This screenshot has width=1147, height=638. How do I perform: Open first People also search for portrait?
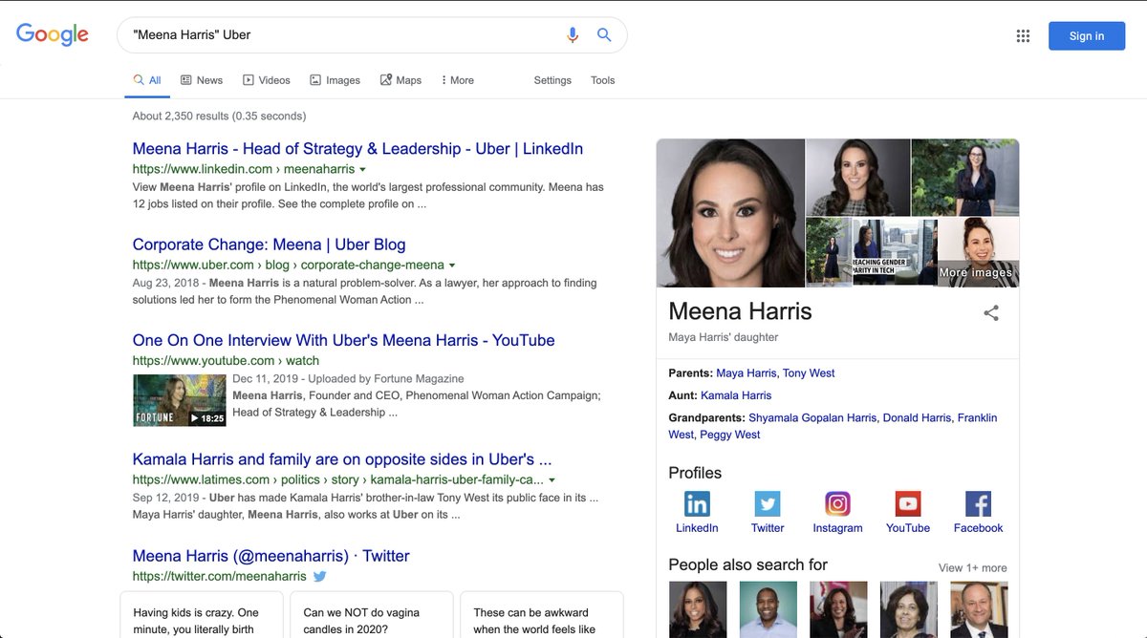pos(698,609)
